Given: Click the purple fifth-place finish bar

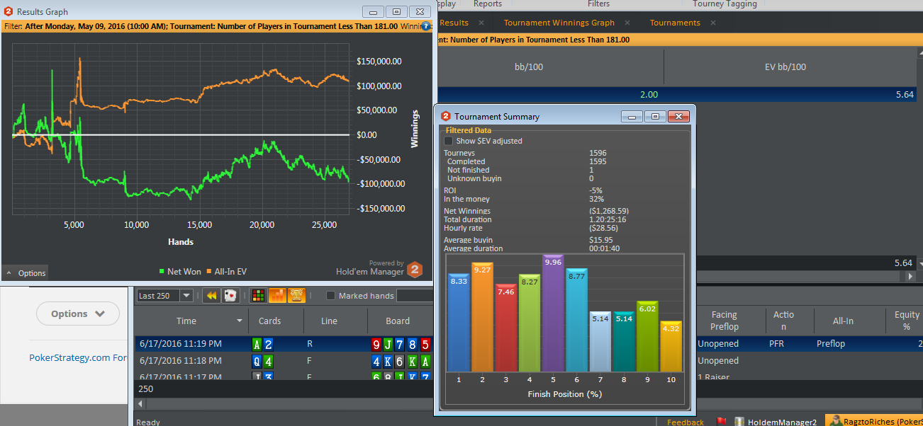Looking at the screenshot, I should point(553,313).
